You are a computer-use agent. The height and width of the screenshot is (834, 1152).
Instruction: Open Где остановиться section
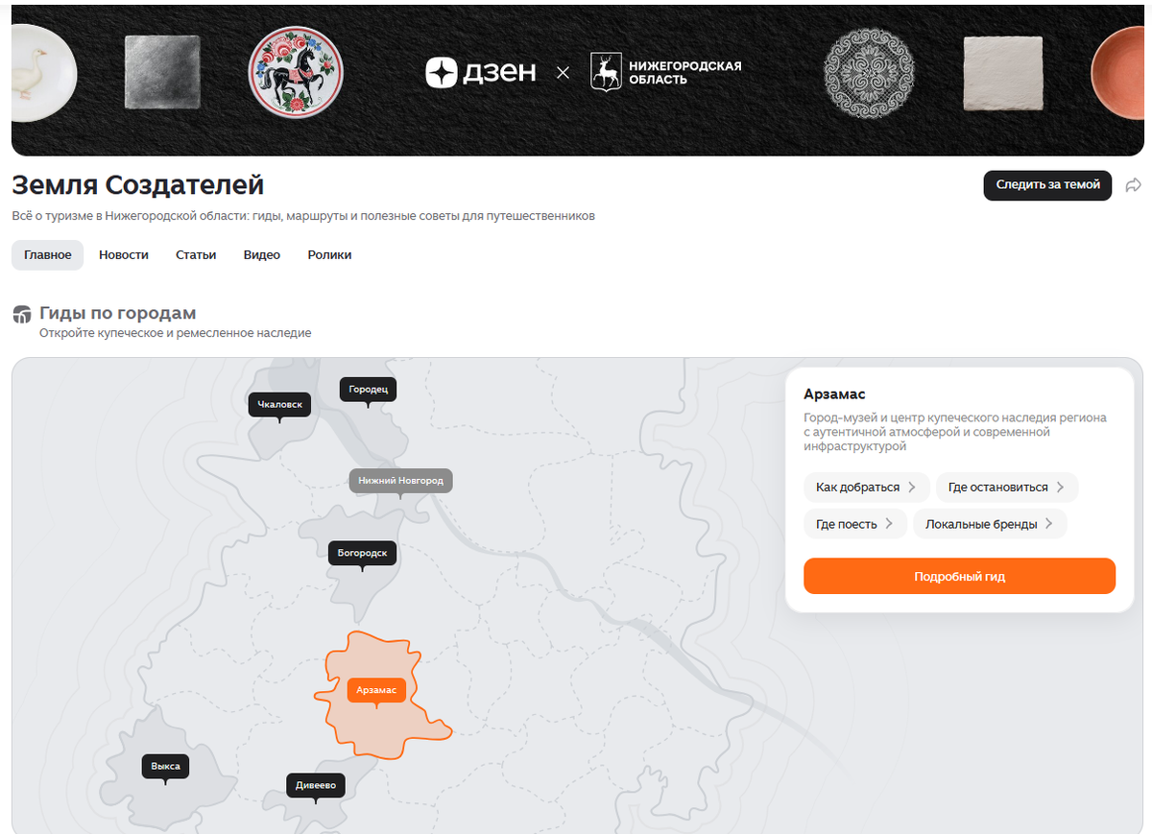click(x=1007, y=488)
